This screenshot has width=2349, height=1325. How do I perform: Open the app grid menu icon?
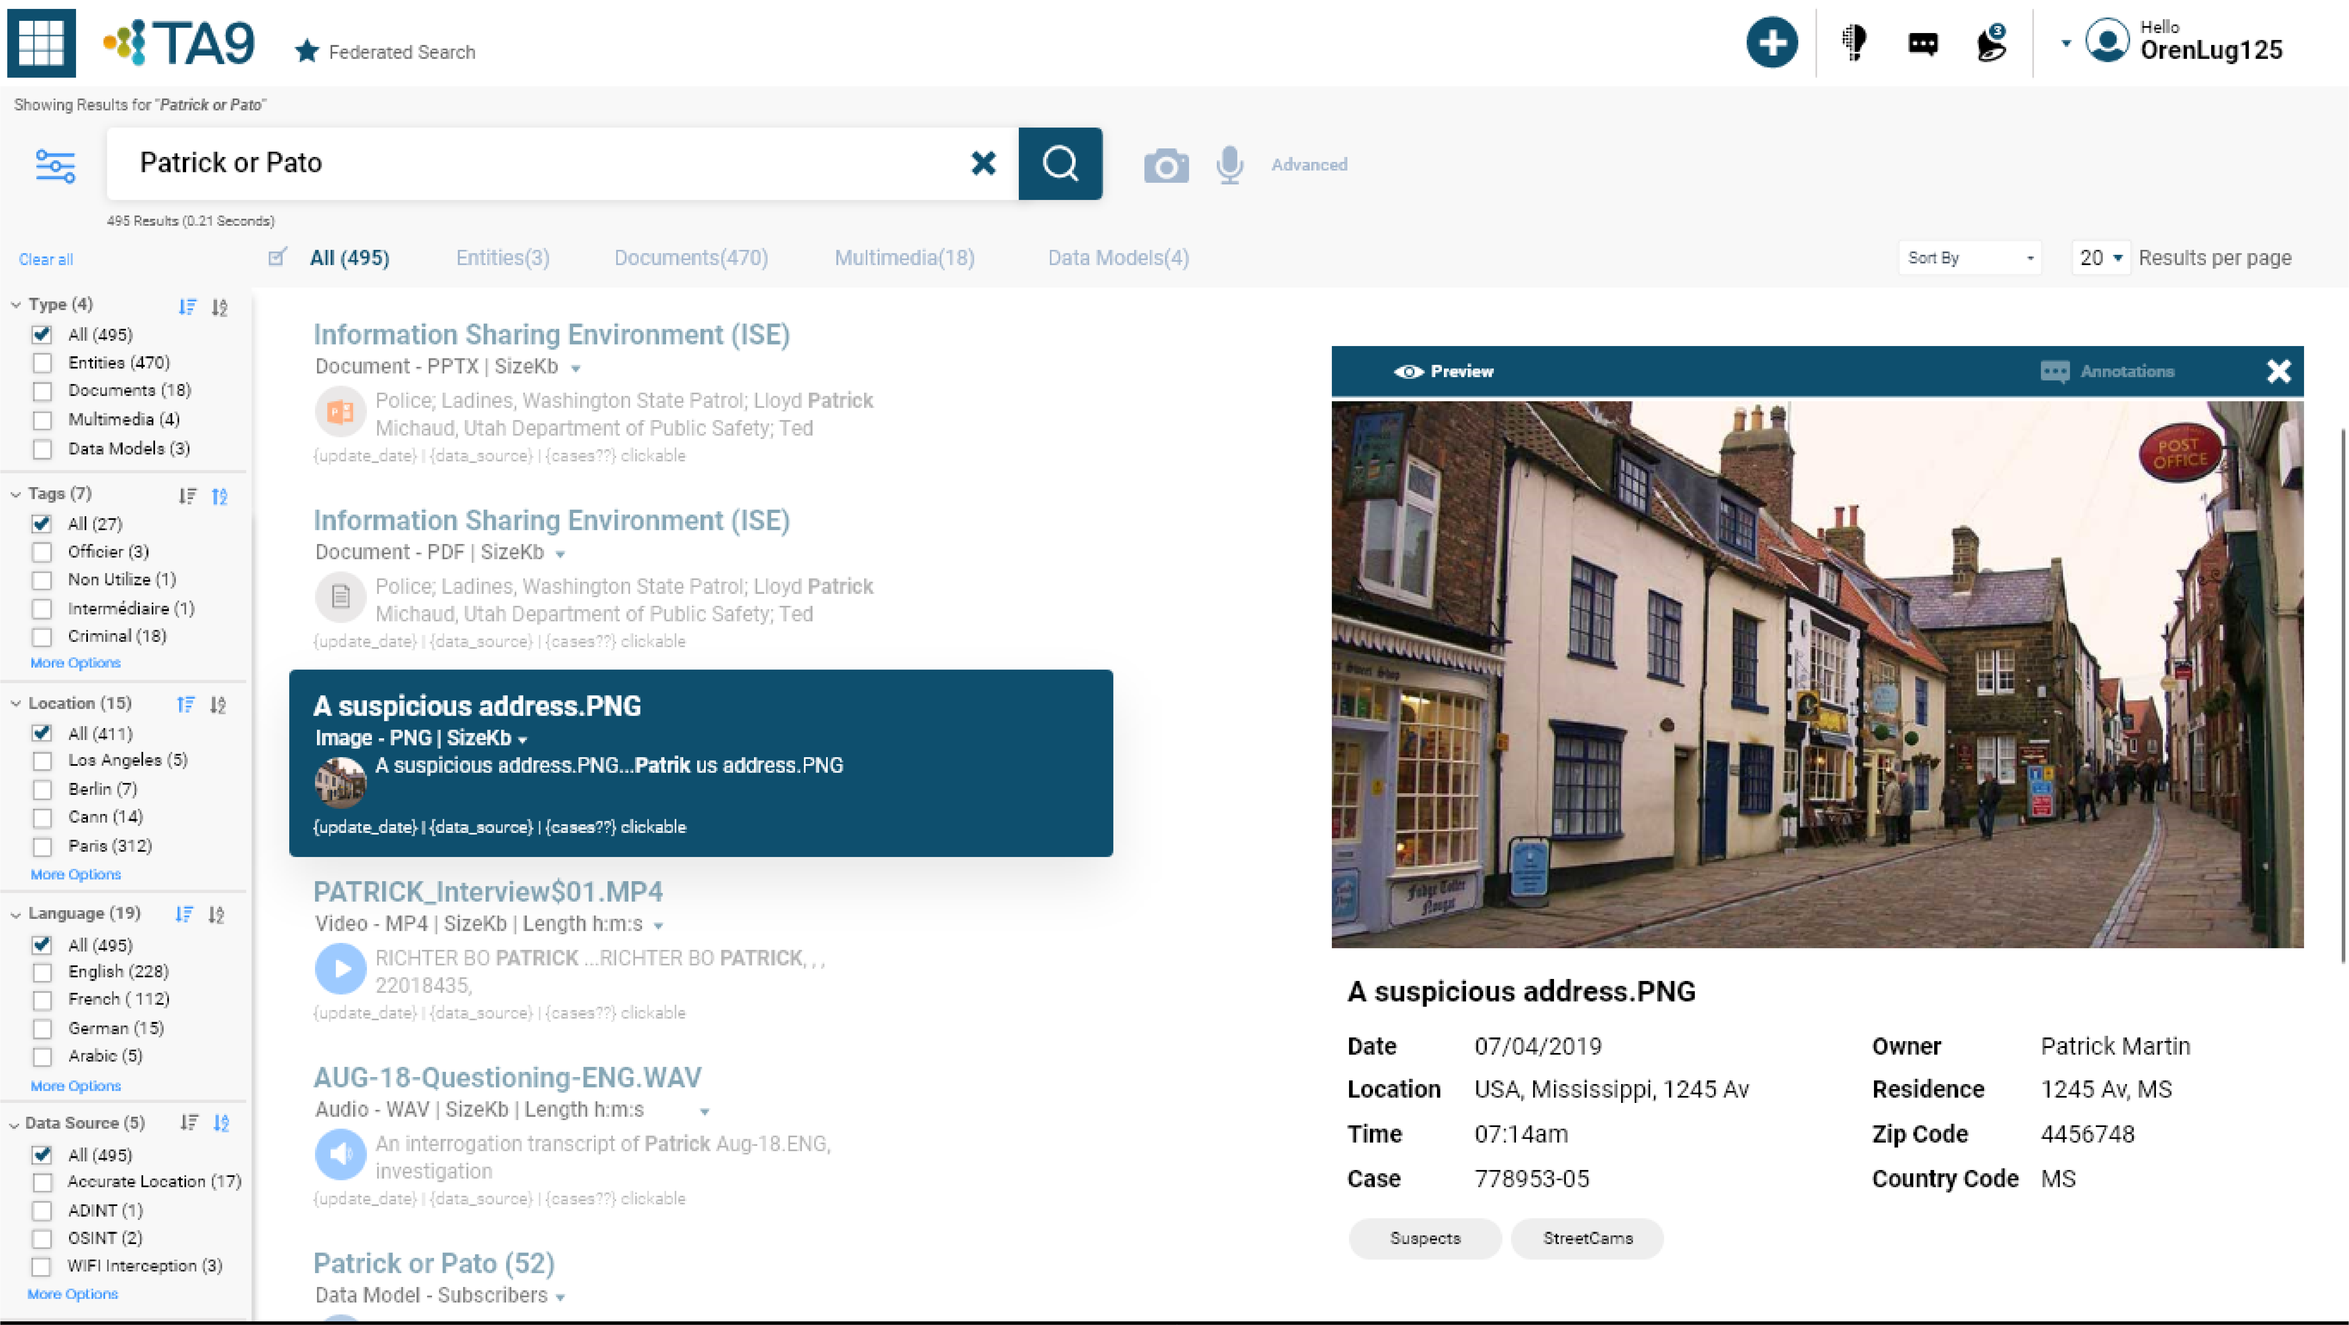pyautogui.click(x=41, y=43)
